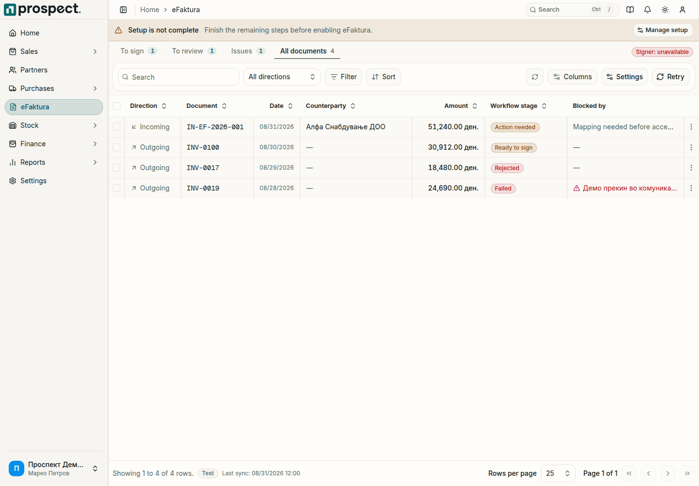
Task: Open row menu for IN-EF-2026-001
Action: coord(691,127)
